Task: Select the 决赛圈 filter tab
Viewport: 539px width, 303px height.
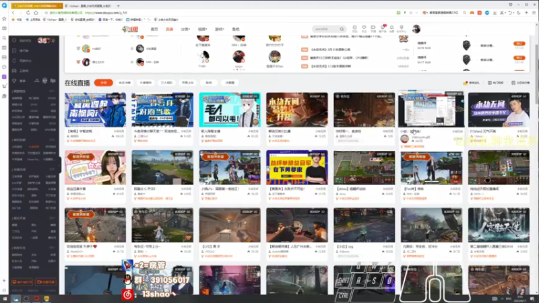Action: pos(230,83)
